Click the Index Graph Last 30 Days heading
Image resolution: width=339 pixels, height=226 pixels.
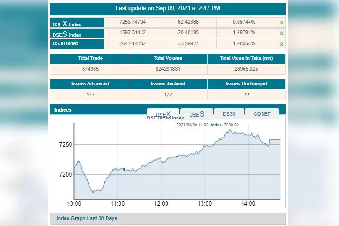[87, 218]
